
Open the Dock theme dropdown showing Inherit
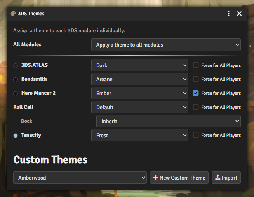tap(169, 121)
